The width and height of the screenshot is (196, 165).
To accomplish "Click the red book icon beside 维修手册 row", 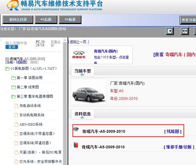I will click(76, 145).
